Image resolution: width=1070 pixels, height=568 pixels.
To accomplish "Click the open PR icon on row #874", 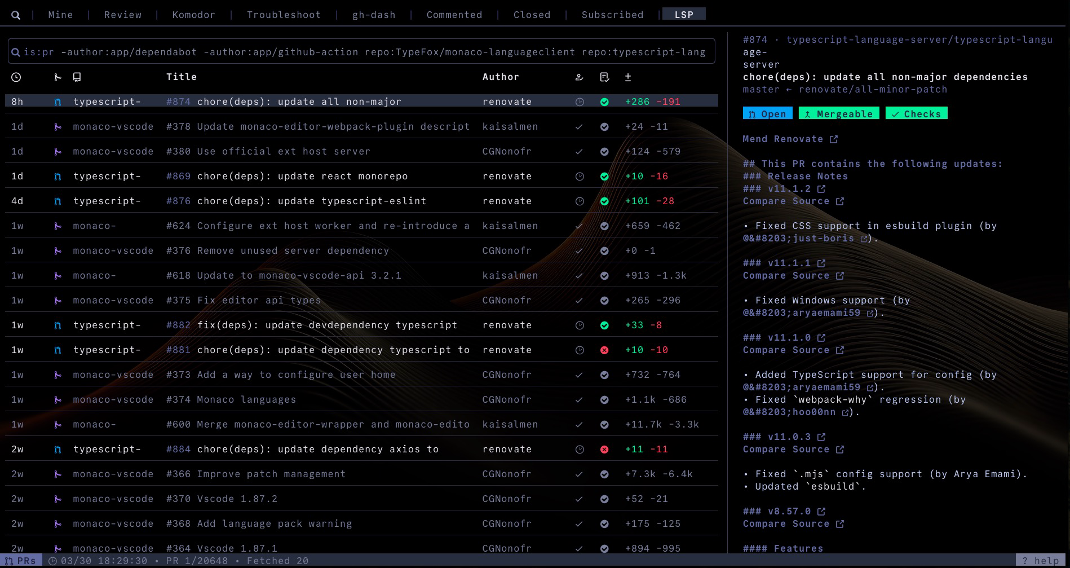I will pos(58,102).
